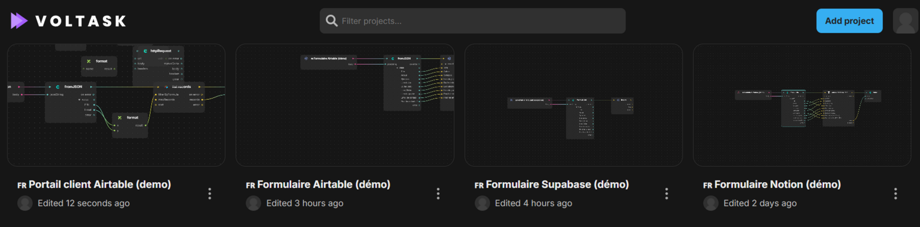Viewport: 920px width, 227px height.
Task: Click the Edited 4 hours ago text
Action: (x=534, y=203)
